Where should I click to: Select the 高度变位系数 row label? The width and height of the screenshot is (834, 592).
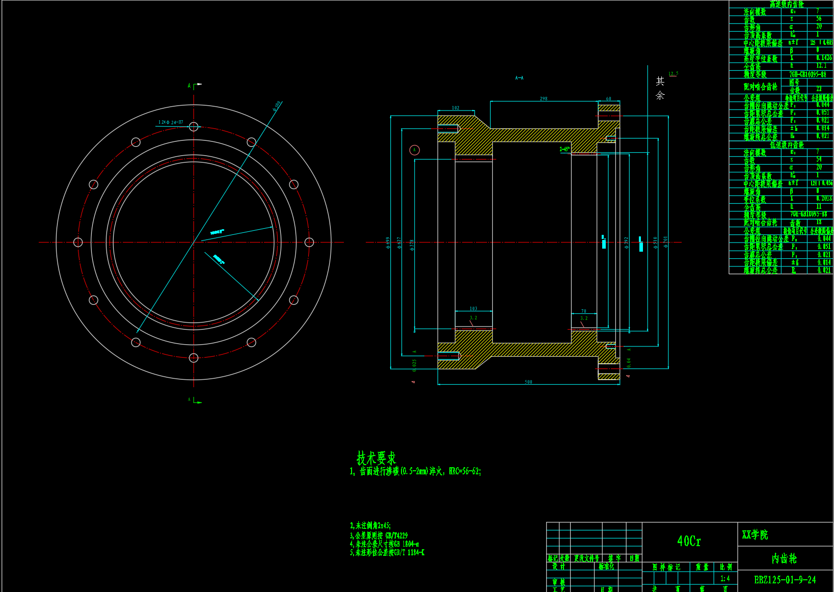pos(761,59)
